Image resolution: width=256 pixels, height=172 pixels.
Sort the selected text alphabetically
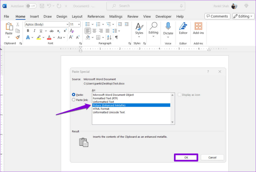point(109,37)
